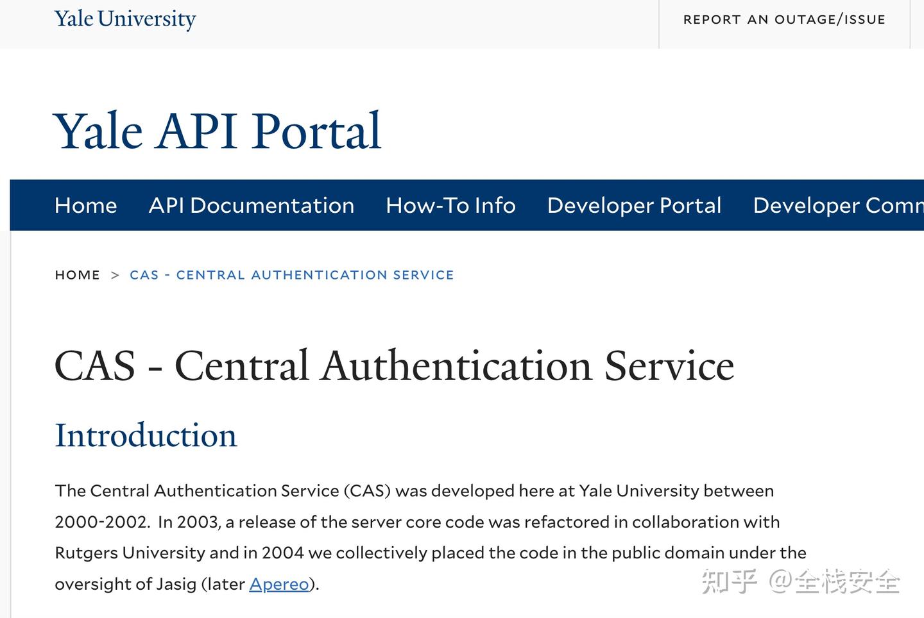
Task: Go to the Home navigation item
Action: coord(86,205)
